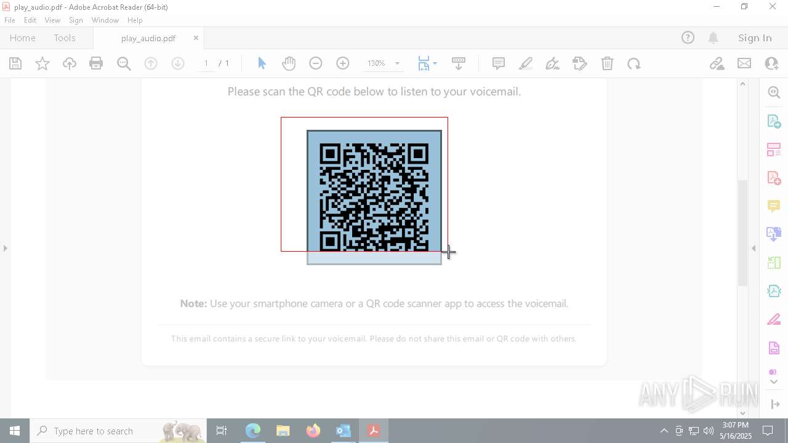788x443 pixels.
Task: Upload the file with the cloud arrow icon
Action: click(70, 63)
